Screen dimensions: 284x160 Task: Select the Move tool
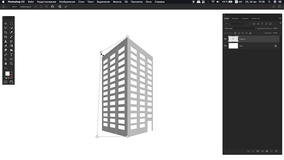[6, 24]
